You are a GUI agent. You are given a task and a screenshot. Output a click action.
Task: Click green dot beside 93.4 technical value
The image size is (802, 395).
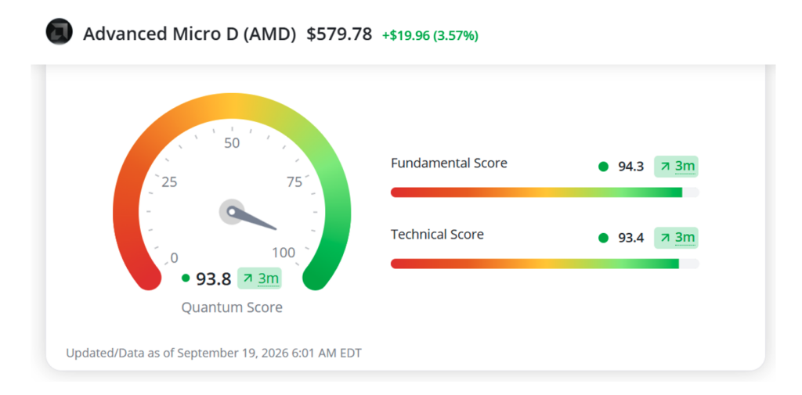[604, 238]
